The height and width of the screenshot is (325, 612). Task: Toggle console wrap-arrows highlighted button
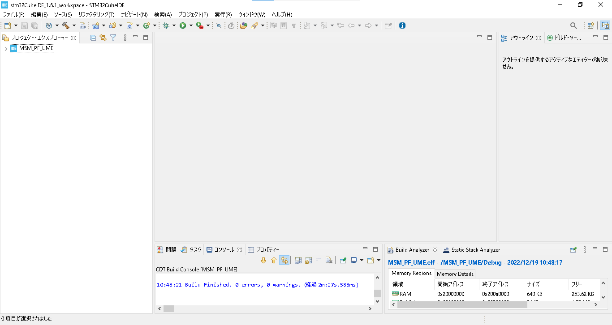pyautogui.click(x=284, y=260)
